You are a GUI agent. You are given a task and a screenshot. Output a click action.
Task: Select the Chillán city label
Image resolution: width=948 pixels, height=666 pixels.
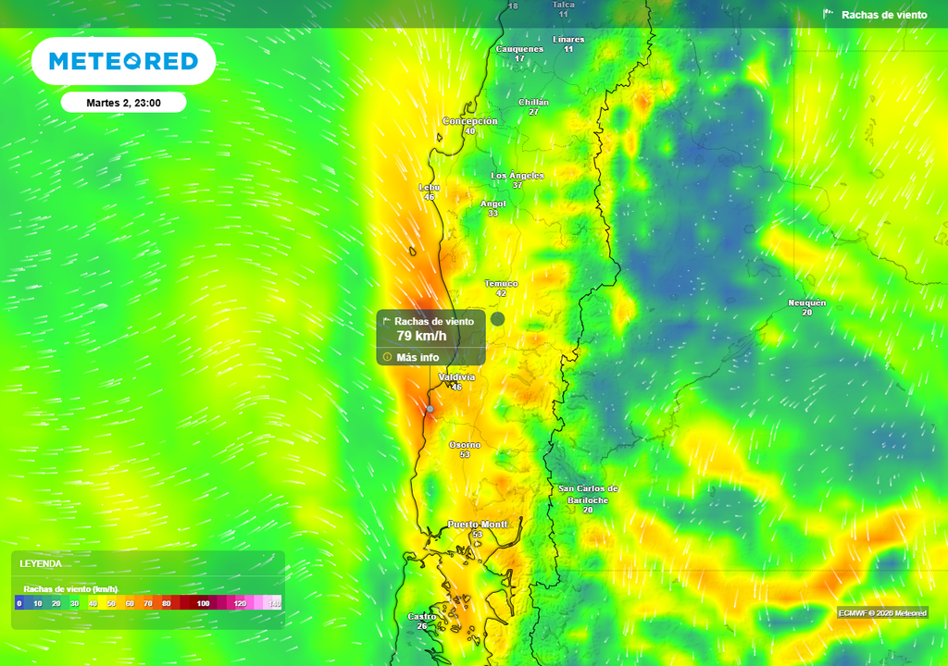[x=533, y=102]
